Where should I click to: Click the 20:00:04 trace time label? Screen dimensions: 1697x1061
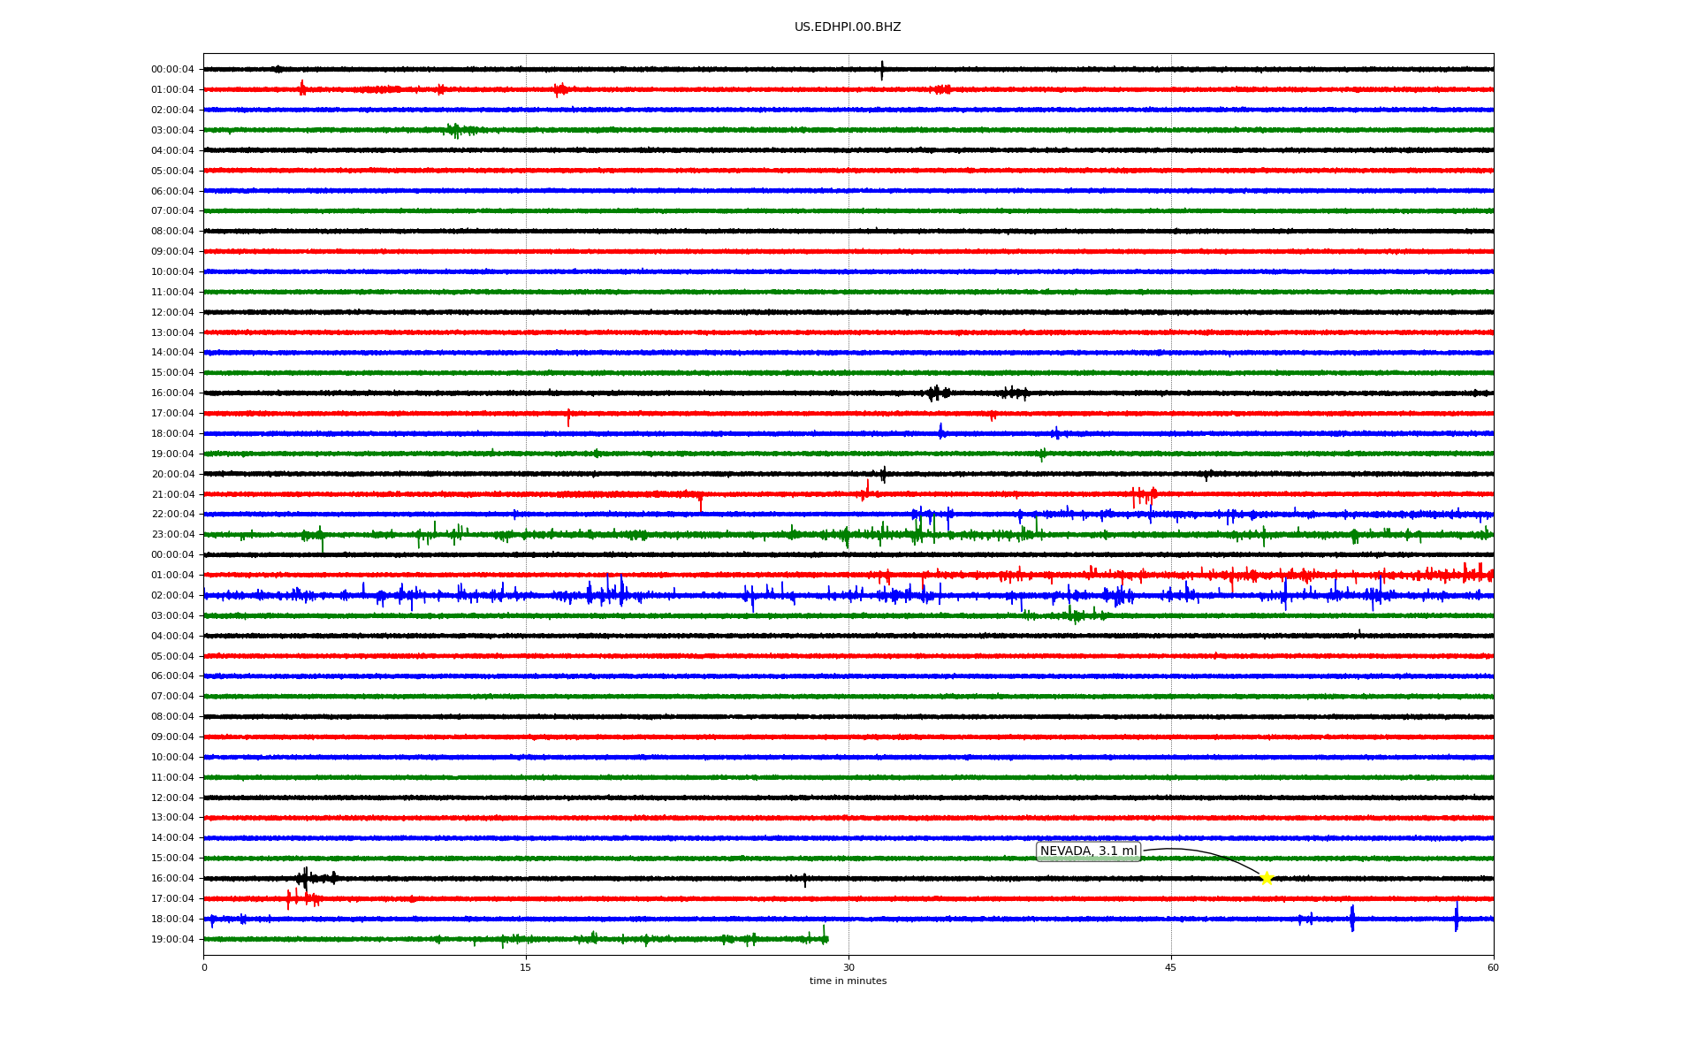click(x=172, y=474)
